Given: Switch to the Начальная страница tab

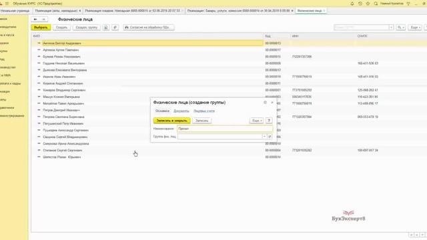Looking at the screenshot, I should click(x=15, y=11).
